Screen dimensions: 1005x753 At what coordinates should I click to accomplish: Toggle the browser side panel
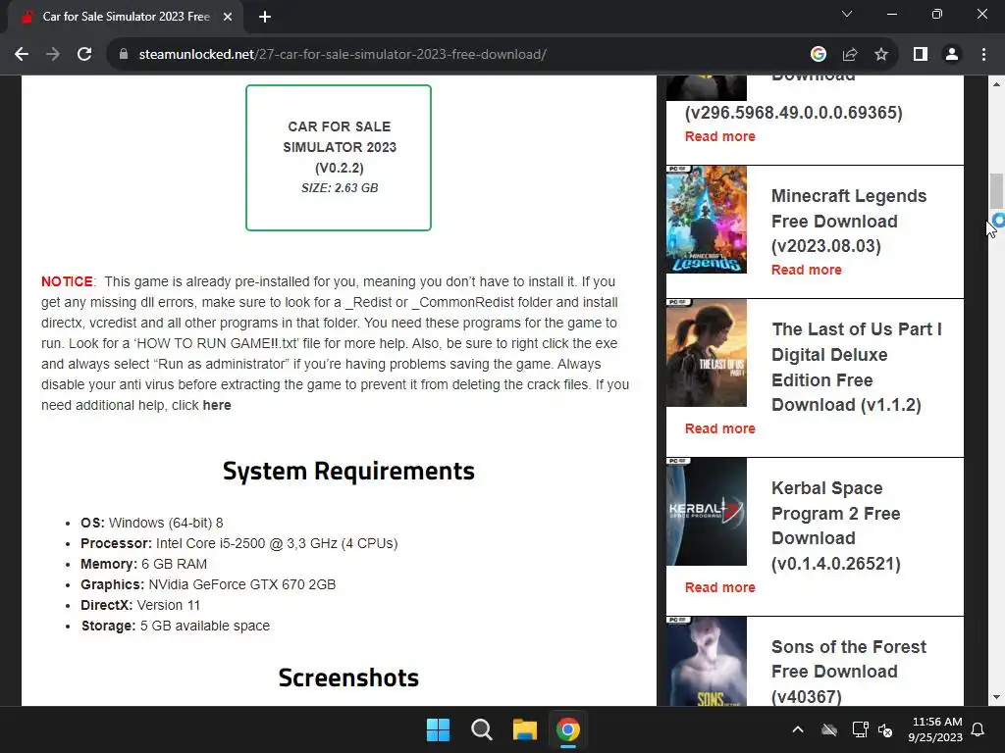point(921,55)
